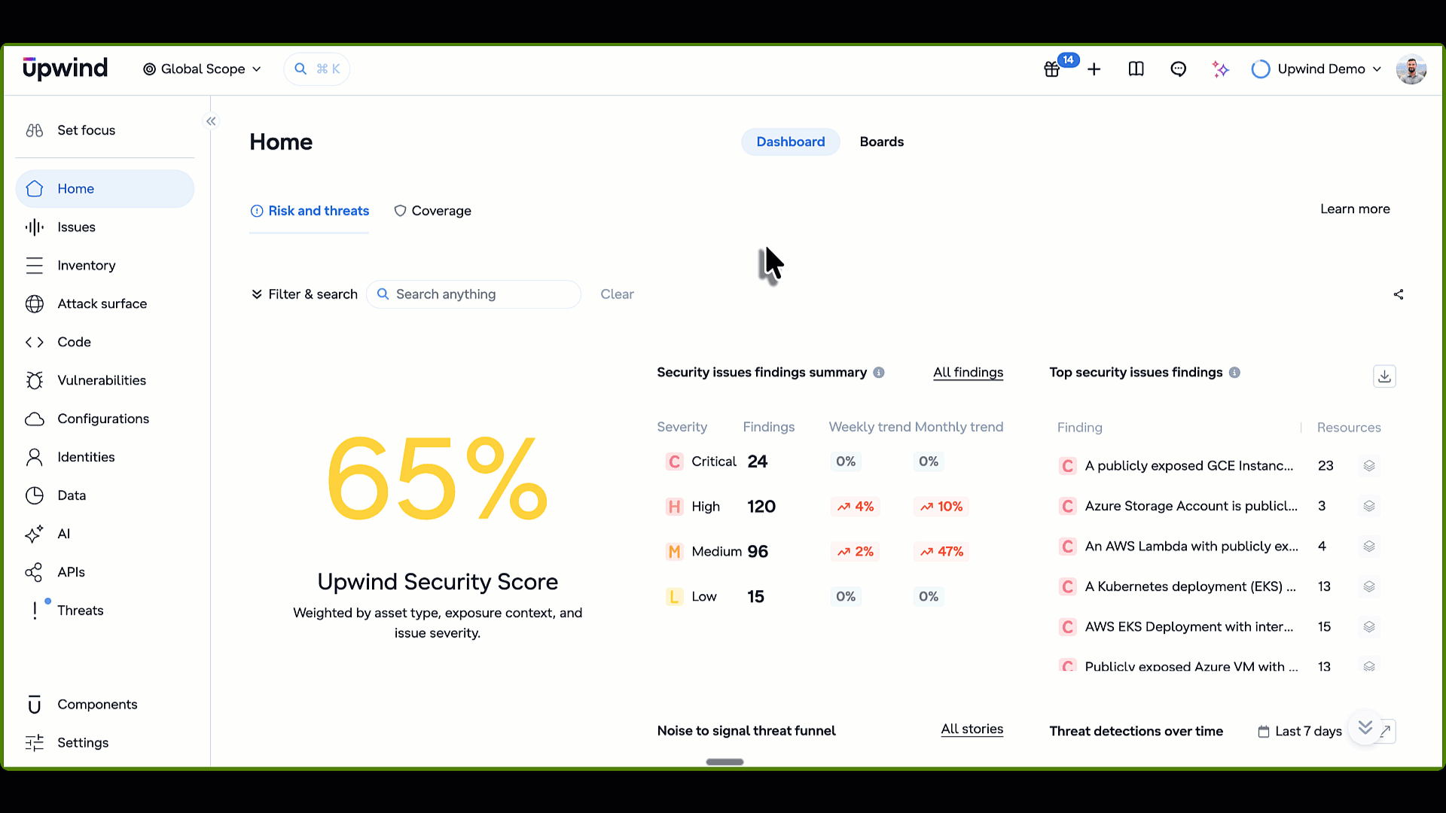Open Azure Storage Account finding

coord(1191,507)
